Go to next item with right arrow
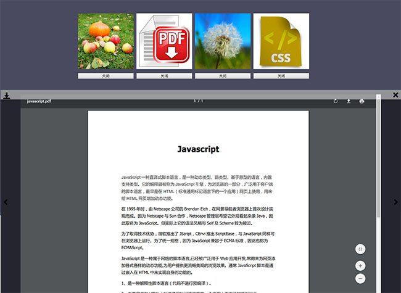The height and width of the screenshot is (293, 401). [x=395, y=202]
